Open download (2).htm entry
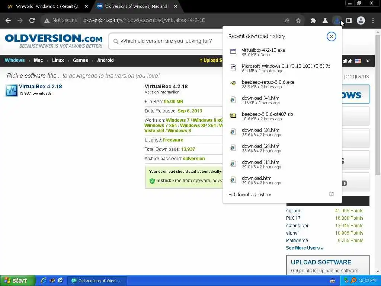 pyautogui.click(x=282, y=148)
